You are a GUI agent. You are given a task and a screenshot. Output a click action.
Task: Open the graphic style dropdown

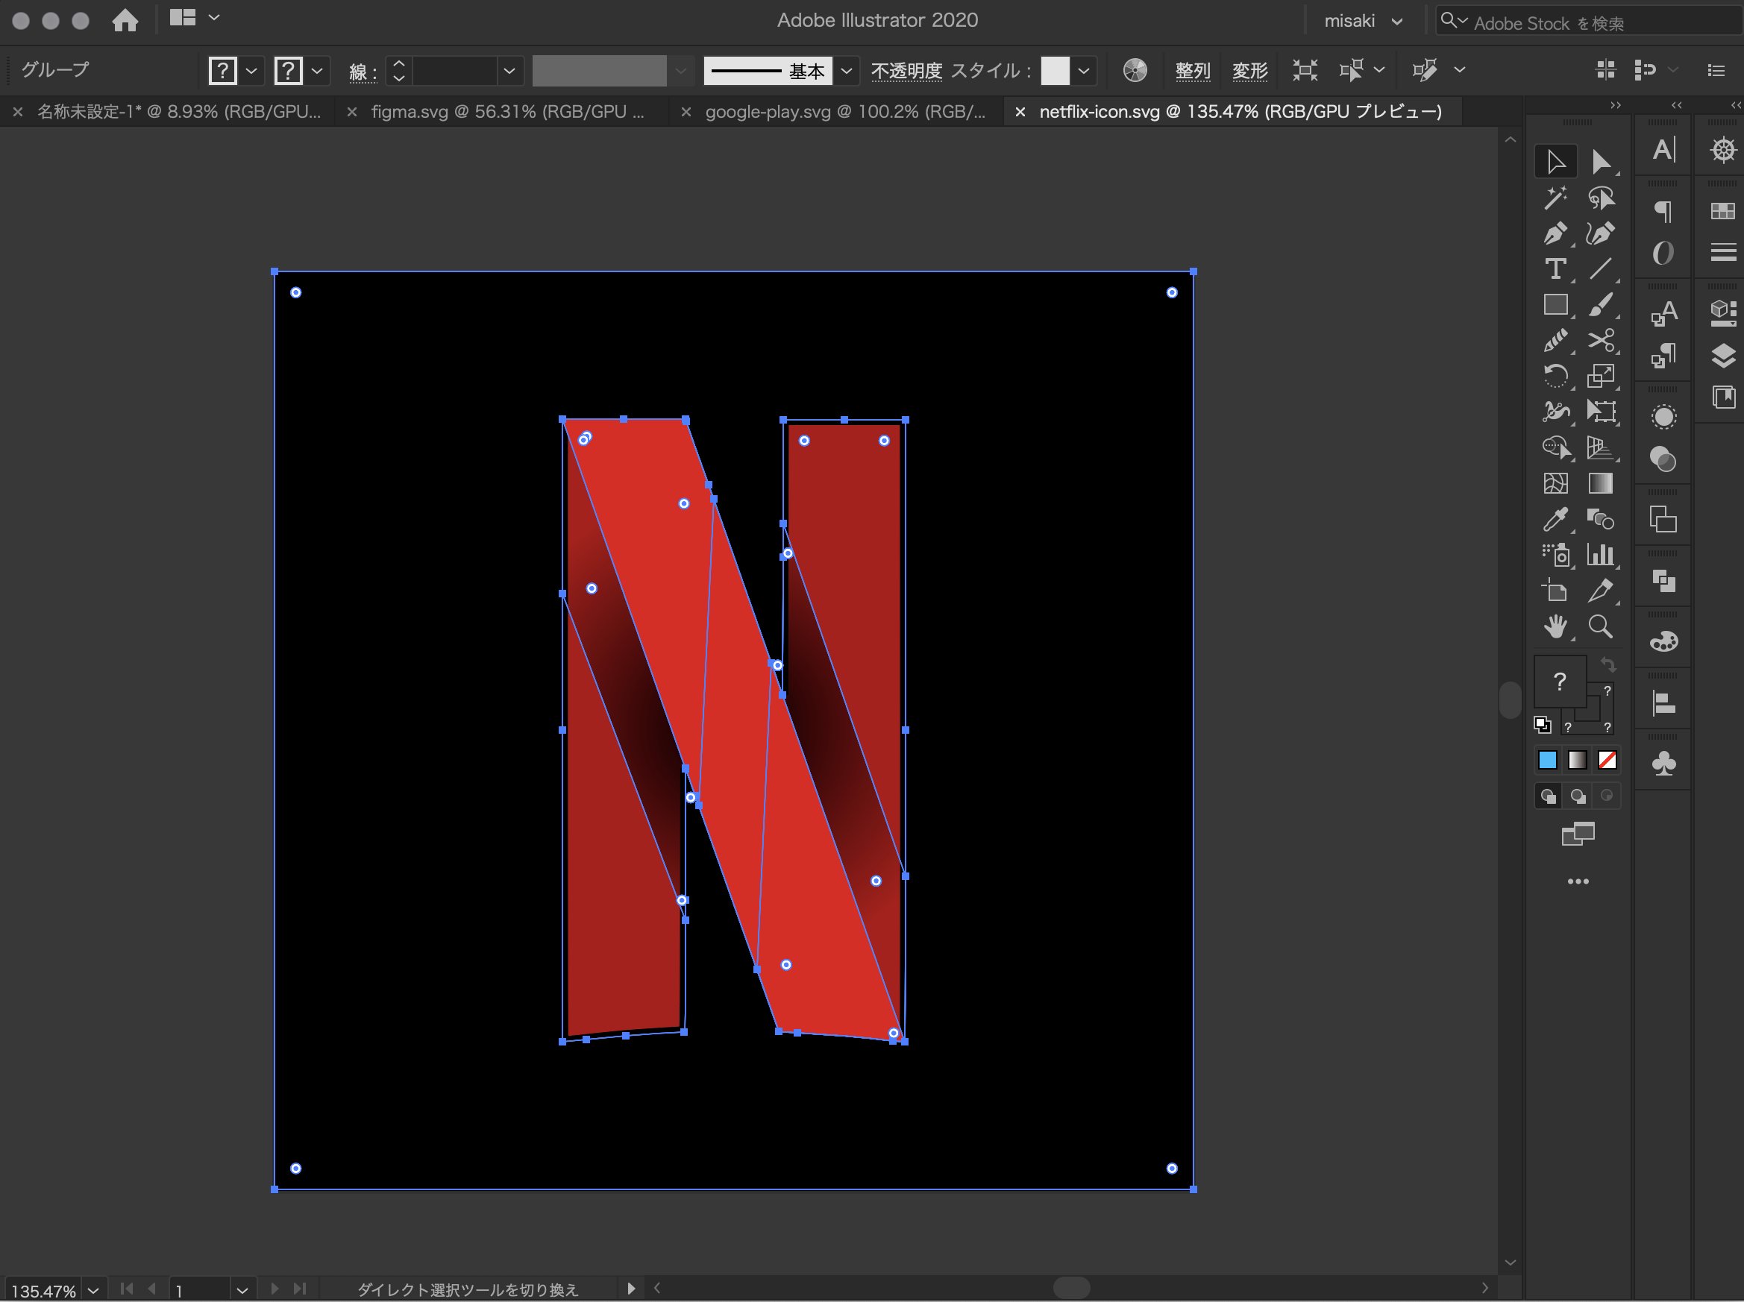1084,71
